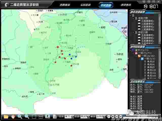Click the document icon in bottom toolbar
This screenshot has height=121, width=162.
click(x=55, y=116)
